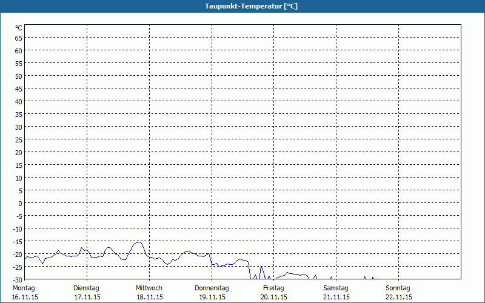Click the Dienstag day label

86,288
